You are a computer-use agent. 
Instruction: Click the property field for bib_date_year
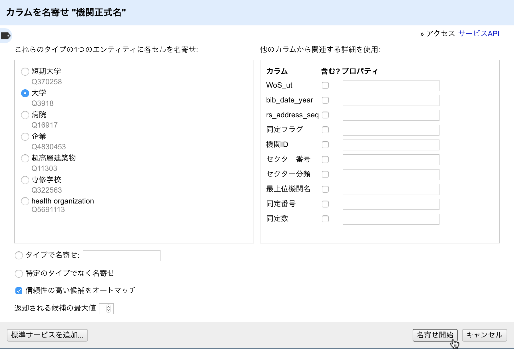[391, 100]
